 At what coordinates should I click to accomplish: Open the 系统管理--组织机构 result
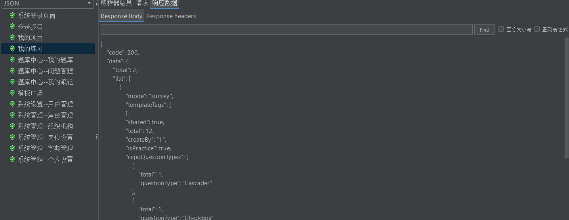click(x=45, y=126)
